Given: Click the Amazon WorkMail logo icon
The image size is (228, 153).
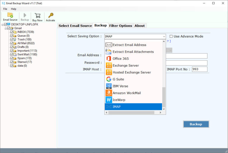Looking at the screenshot, I should pos(109,93).
